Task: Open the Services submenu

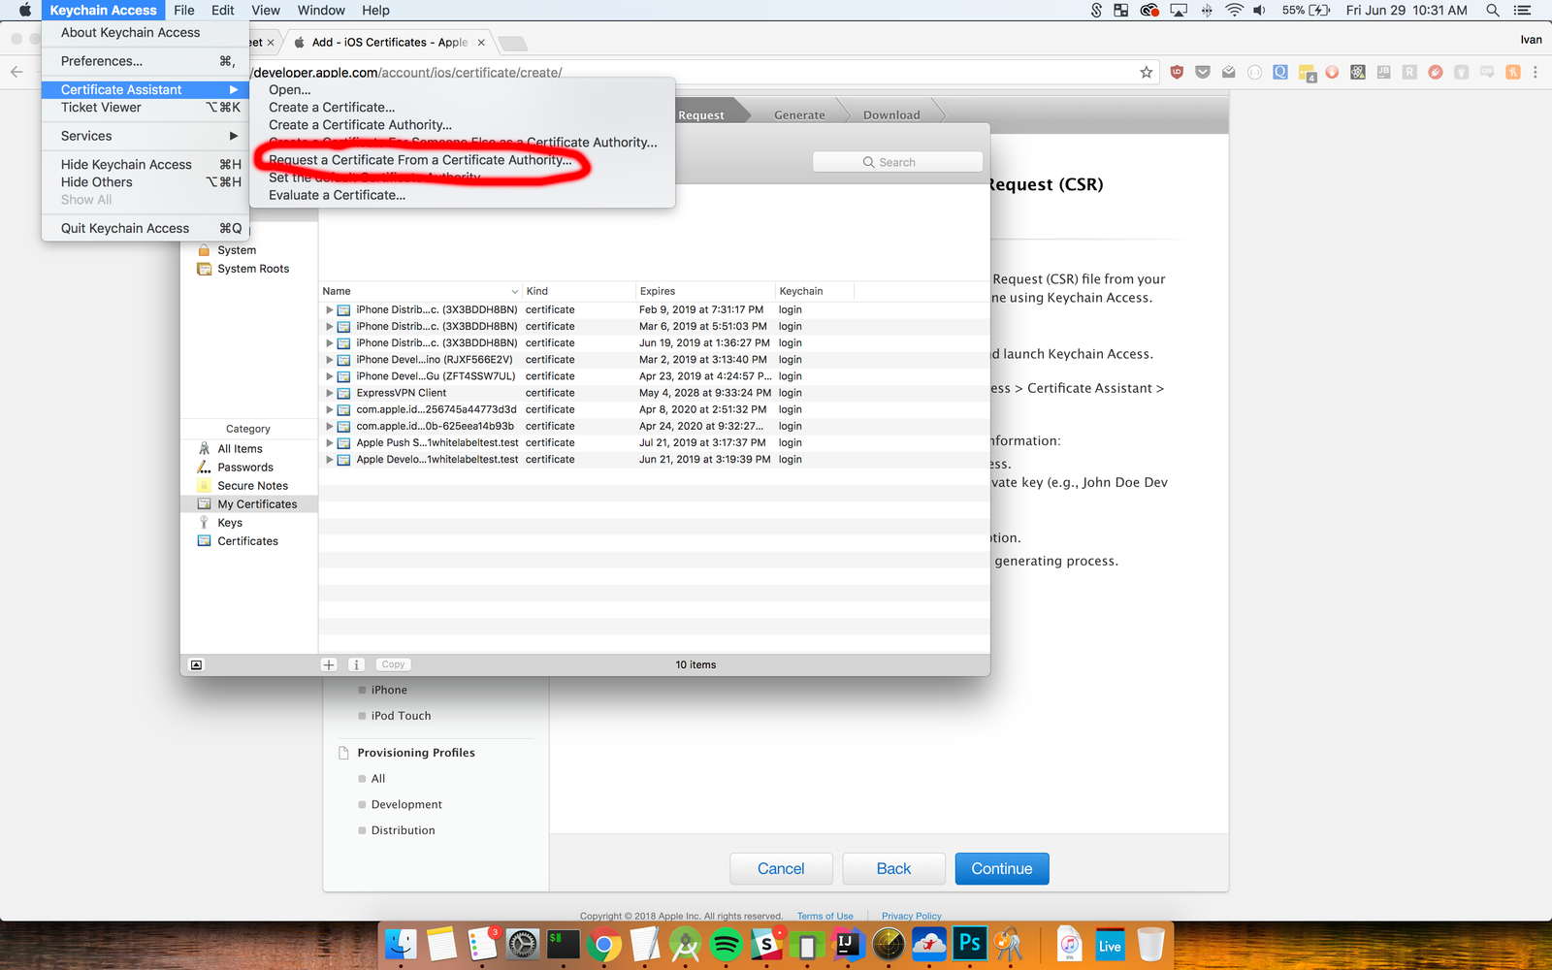Action: coord(145,136)
